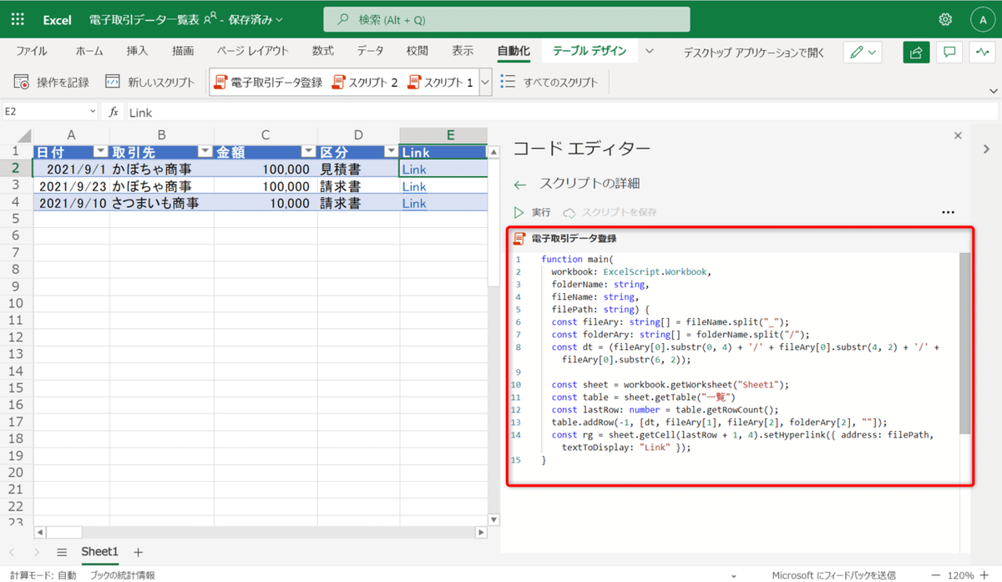Open the all sheets list icon
1002x582 pixels.
pos(61,552)
